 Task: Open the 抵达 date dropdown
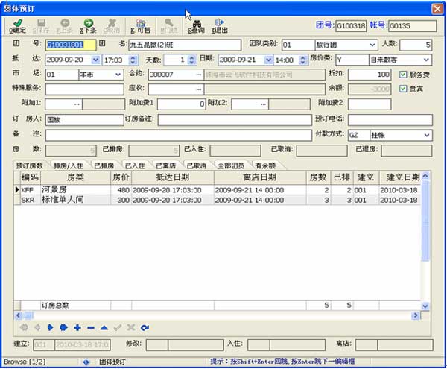95,60
